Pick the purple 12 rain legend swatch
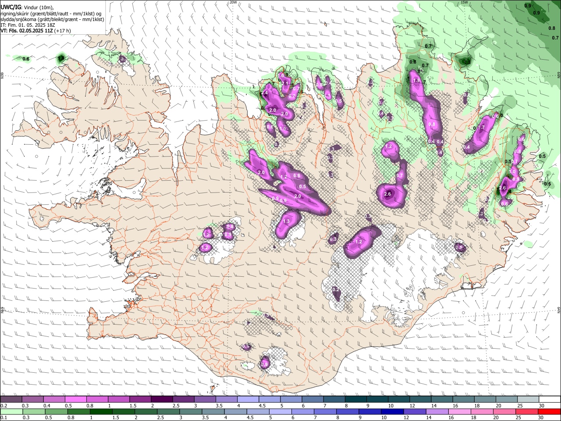Screen dimensions: 561x421 [415, 411]
